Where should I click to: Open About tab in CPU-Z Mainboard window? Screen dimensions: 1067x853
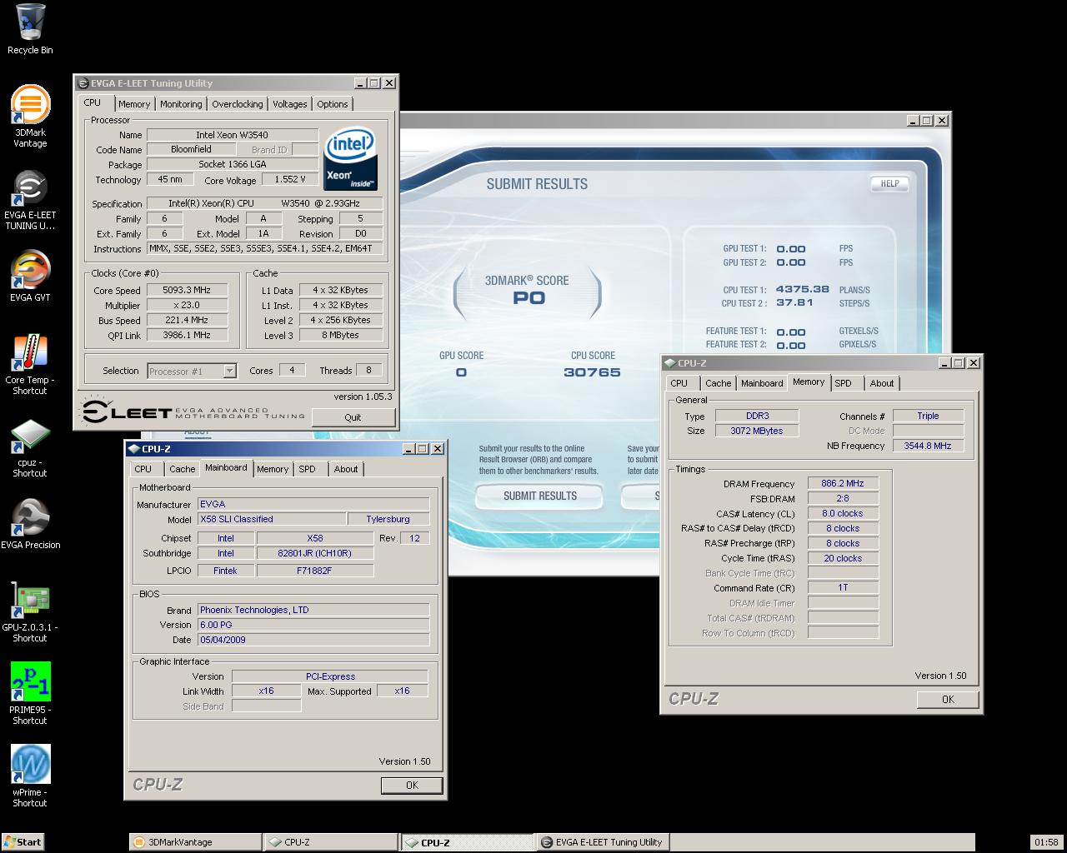coord(345,469)
